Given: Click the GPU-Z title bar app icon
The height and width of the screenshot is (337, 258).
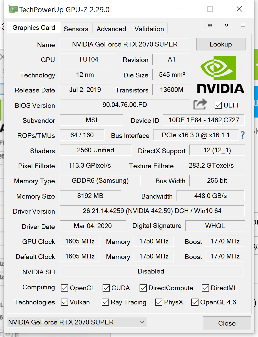Looking at the screenshot, I should (x=13, y=10).
